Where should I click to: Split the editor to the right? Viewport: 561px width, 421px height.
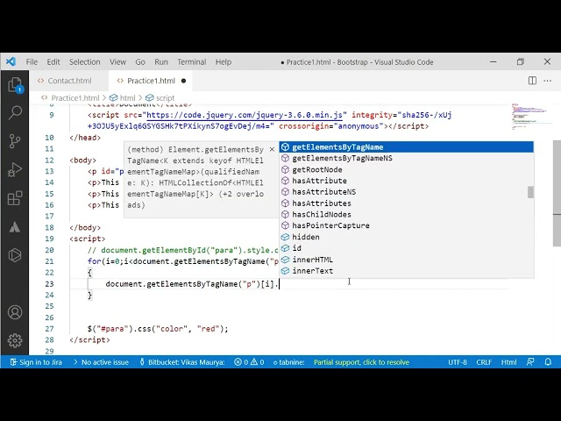pos(532,81)
